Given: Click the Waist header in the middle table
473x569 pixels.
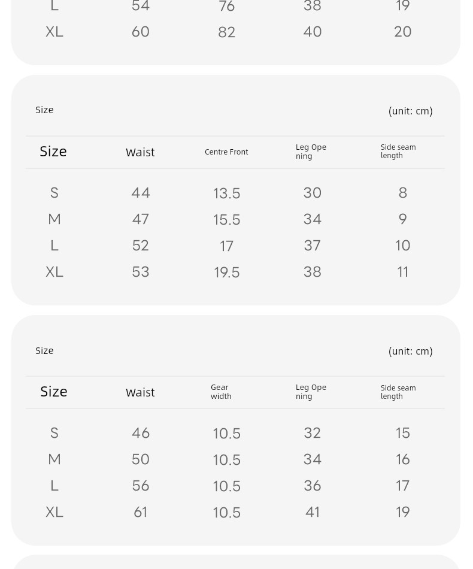Looking at the screenshot, I should [140, 152].
